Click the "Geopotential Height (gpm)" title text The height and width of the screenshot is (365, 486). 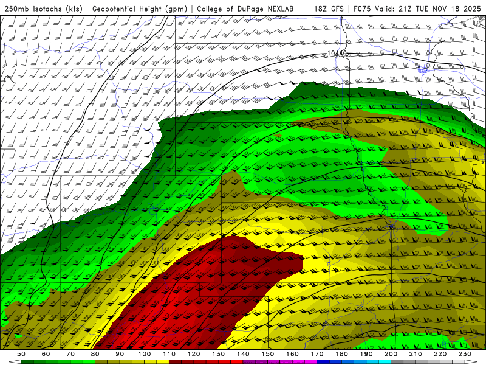click(x=140, y=9)
